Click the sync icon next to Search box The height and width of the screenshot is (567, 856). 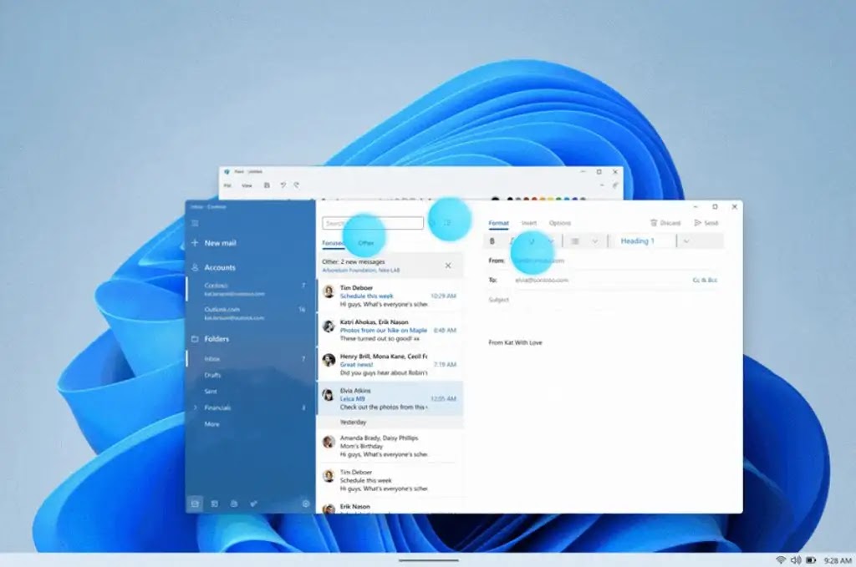pyautogui.click(x=432, y=223)
